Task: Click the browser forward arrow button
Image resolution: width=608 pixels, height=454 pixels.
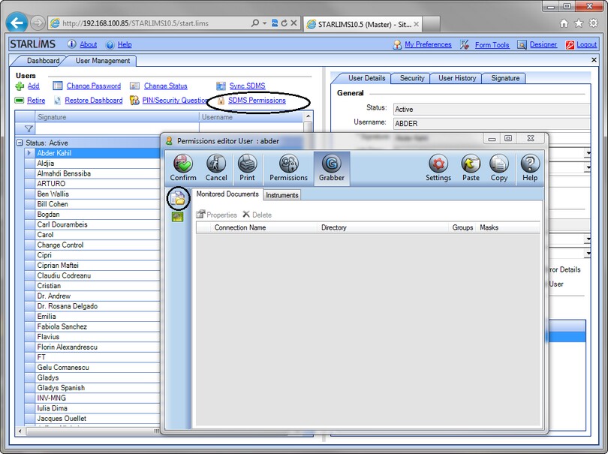Action: (x=38, y=23)
